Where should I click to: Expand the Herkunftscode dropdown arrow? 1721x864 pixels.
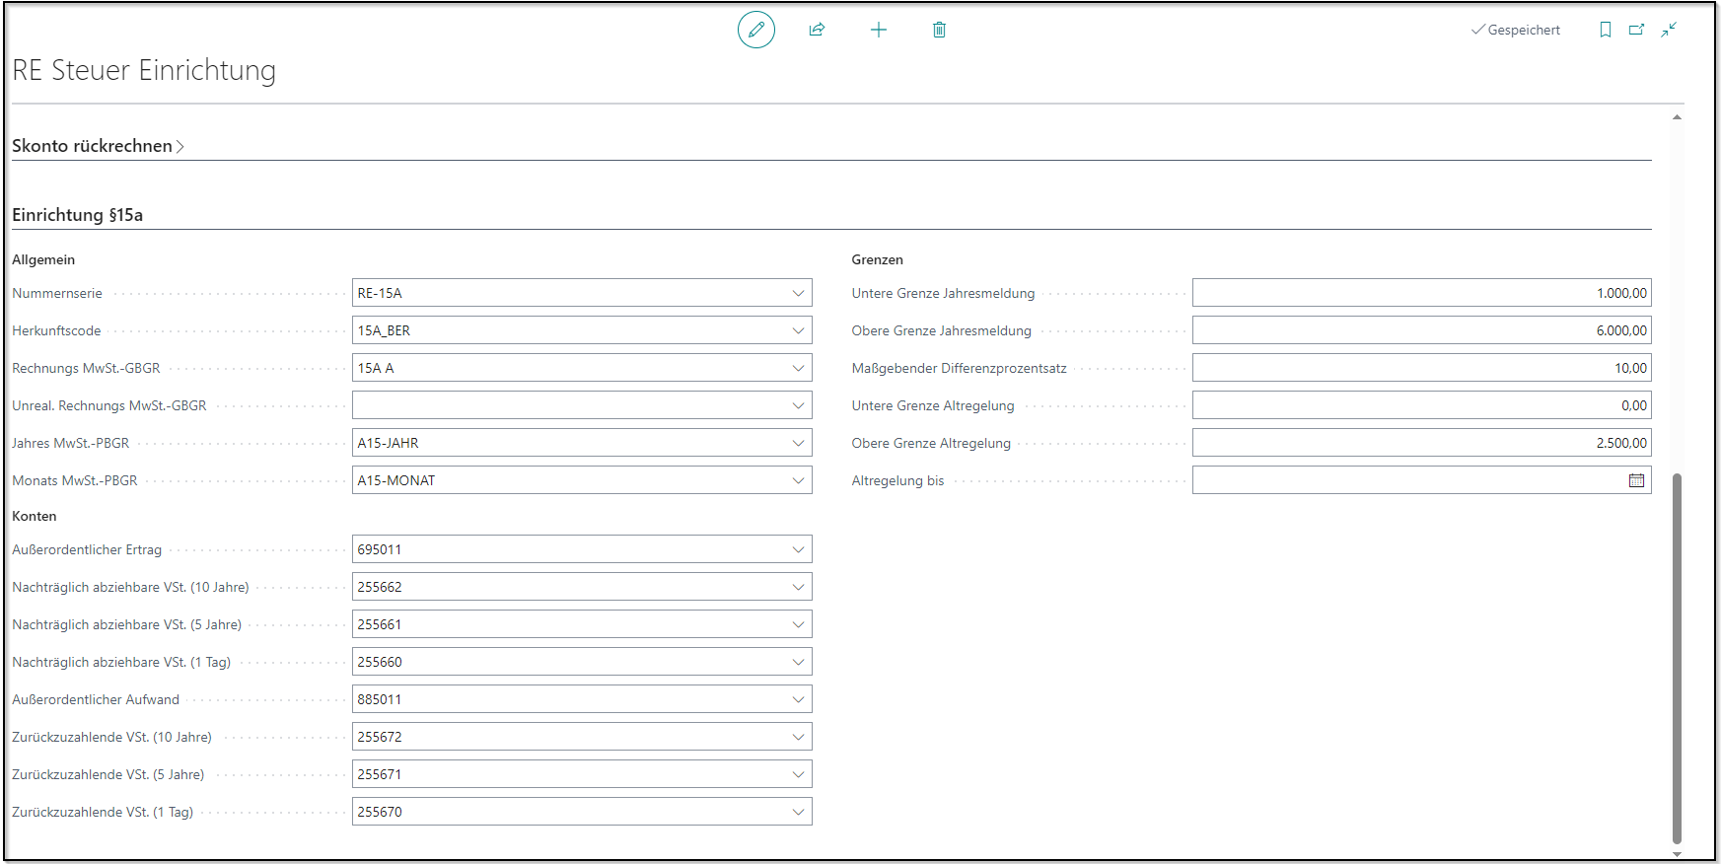coord(798,330)
